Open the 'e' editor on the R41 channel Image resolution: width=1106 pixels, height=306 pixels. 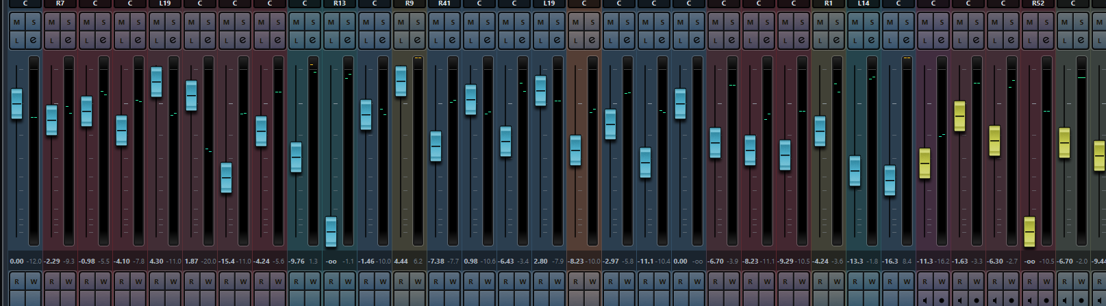(453, 40)
